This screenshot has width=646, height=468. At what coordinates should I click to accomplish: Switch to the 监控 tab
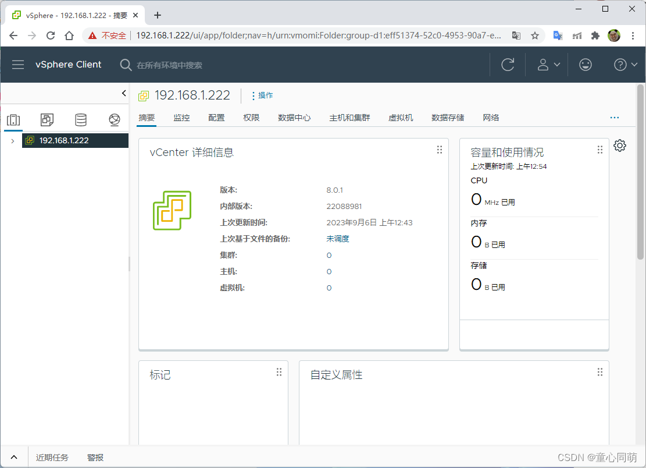point(181,118)
